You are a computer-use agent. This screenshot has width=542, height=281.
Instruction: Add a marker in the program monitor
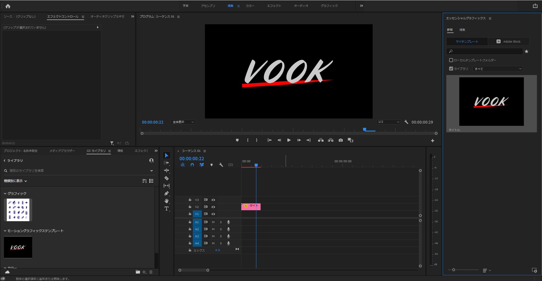coord(237,140)
